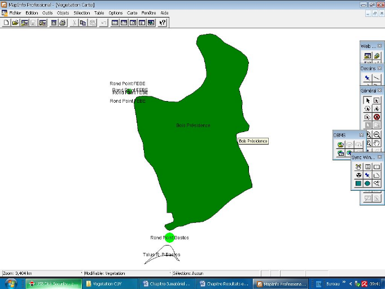Click the green Rond Point Bastos marker
The image size is (385, 289).
169,238
